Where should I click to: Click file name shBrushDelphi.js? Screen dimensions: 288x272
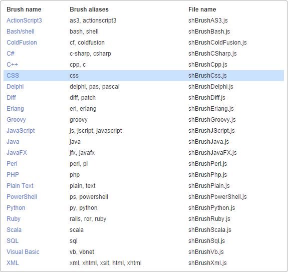(x=211, y=87)
